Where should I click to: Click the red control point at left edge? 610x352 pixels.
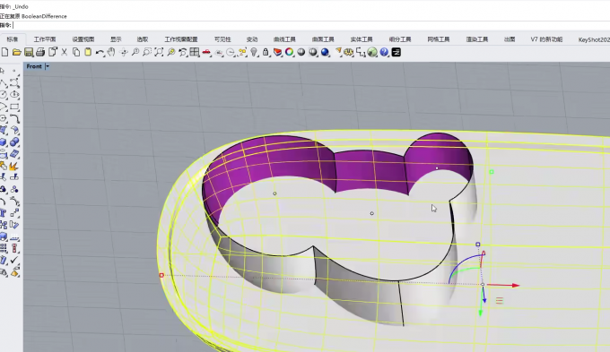point(161,275)
